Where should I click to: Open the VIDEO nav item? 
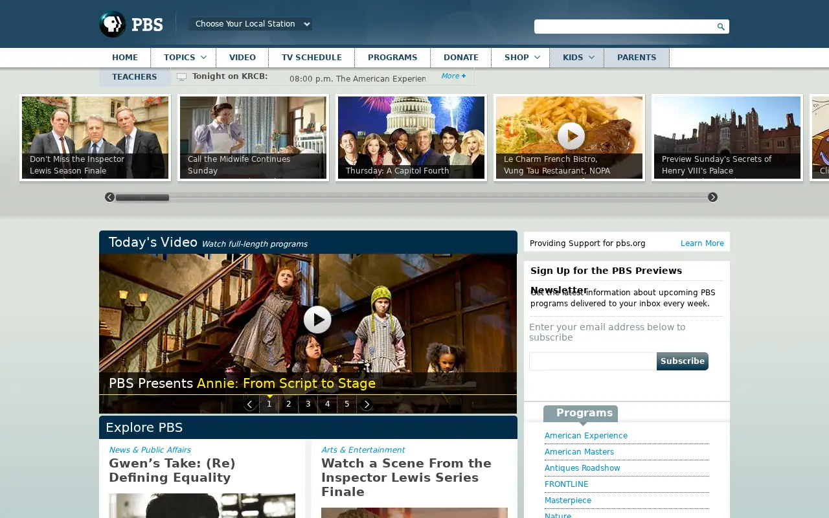pyautogui.click(x=242, y=58)
